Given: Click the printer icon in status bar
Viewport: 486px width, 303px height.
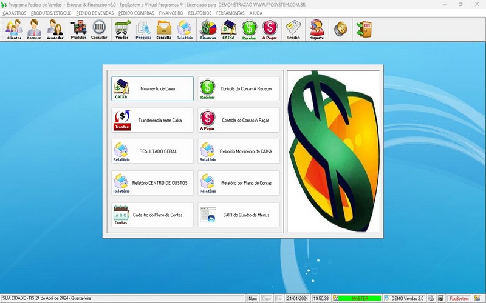Looking at the screenshot, I should click(431, 298).
